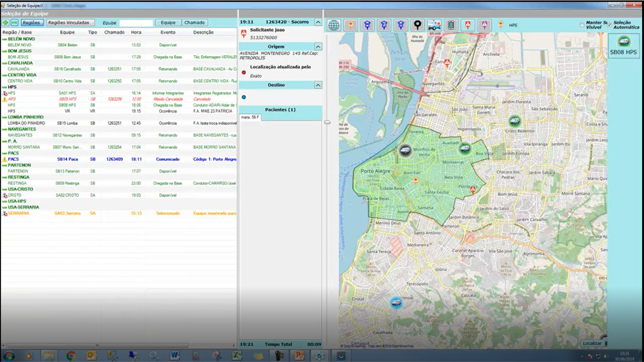Image resolution: width=644 pixels, height=362 pixels.
Task: Click the globe map view icon
Action: pyautogui.click(x=334, y=25)
